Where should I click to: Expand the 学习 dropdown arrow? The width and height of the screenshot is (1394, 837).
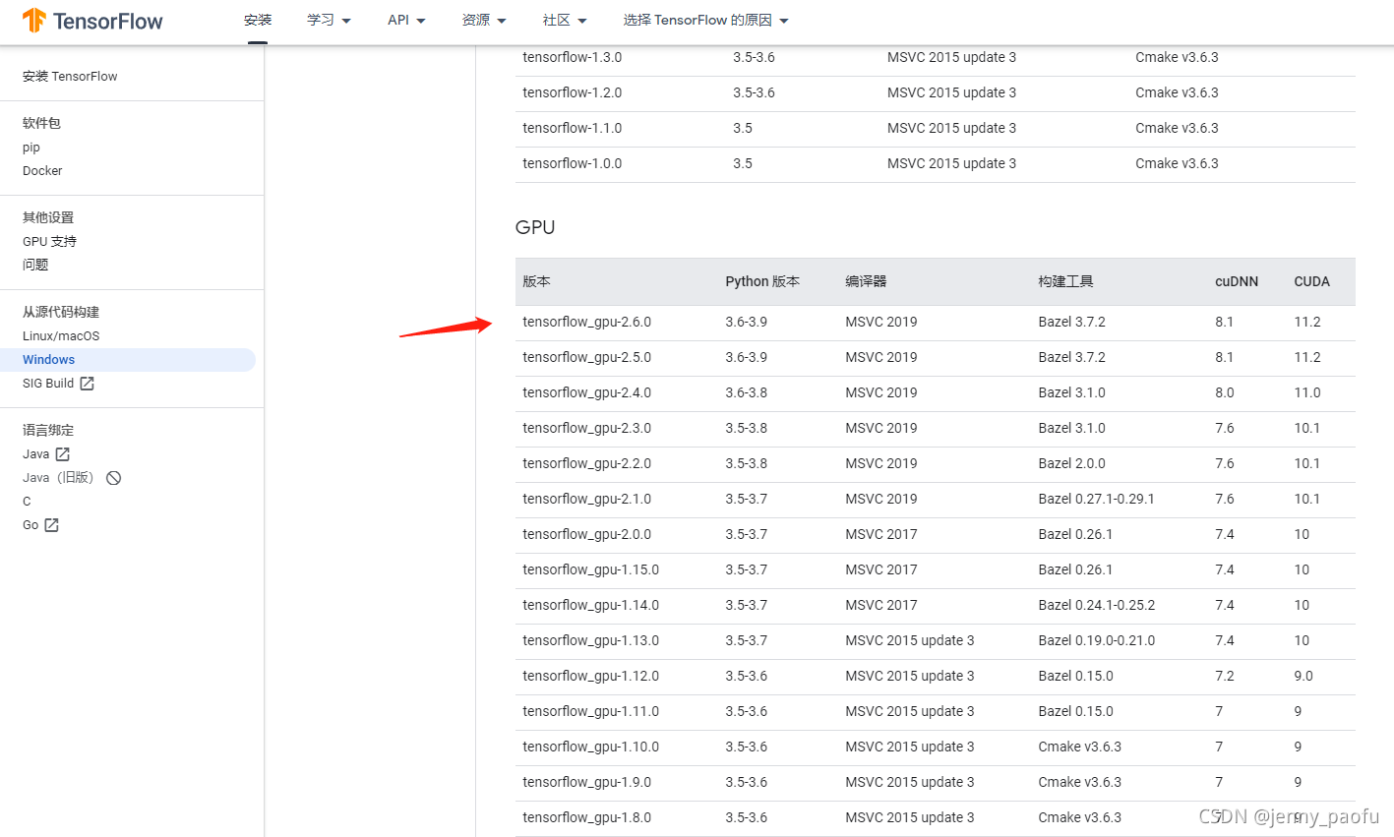[346, 21]
